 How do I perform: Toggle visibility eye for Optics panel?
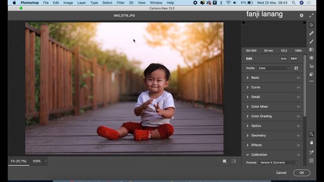click(298, 126)
